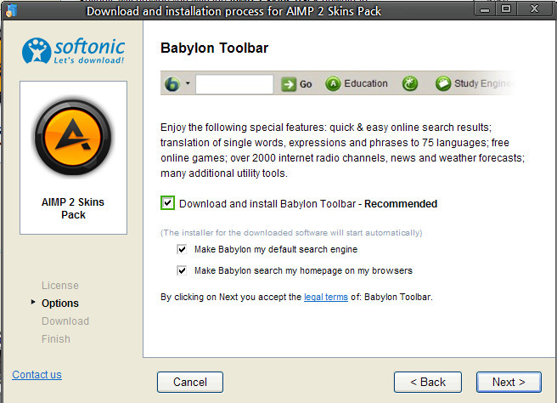This screenshot has width=557, height=403.
Task: Uncheck Download and install Babylon Toolbar
Action: pos(167,203)
